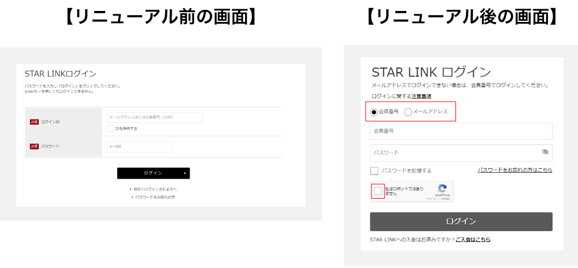
Task: Focus the メールアドレスまたは会員番号 login ID field
Action: (x=154, y=117)
